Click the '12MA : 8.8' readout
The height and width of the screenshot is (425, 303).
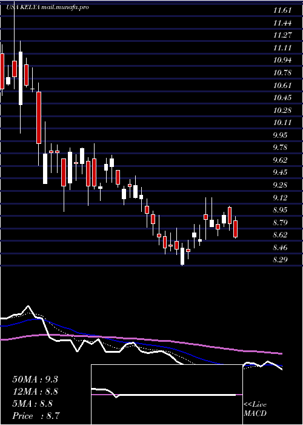(35, 392)
